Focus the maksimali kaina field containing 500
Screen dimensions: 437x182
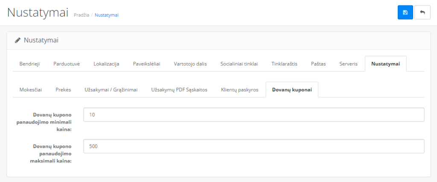click(254, 146)
